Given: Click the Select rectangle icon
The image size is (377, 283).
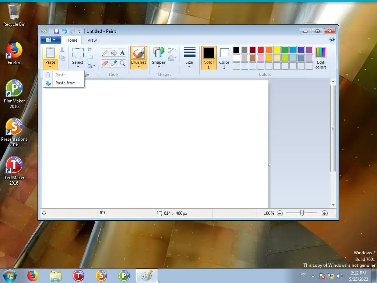Looking at the screenshot, I should point(78,53).
